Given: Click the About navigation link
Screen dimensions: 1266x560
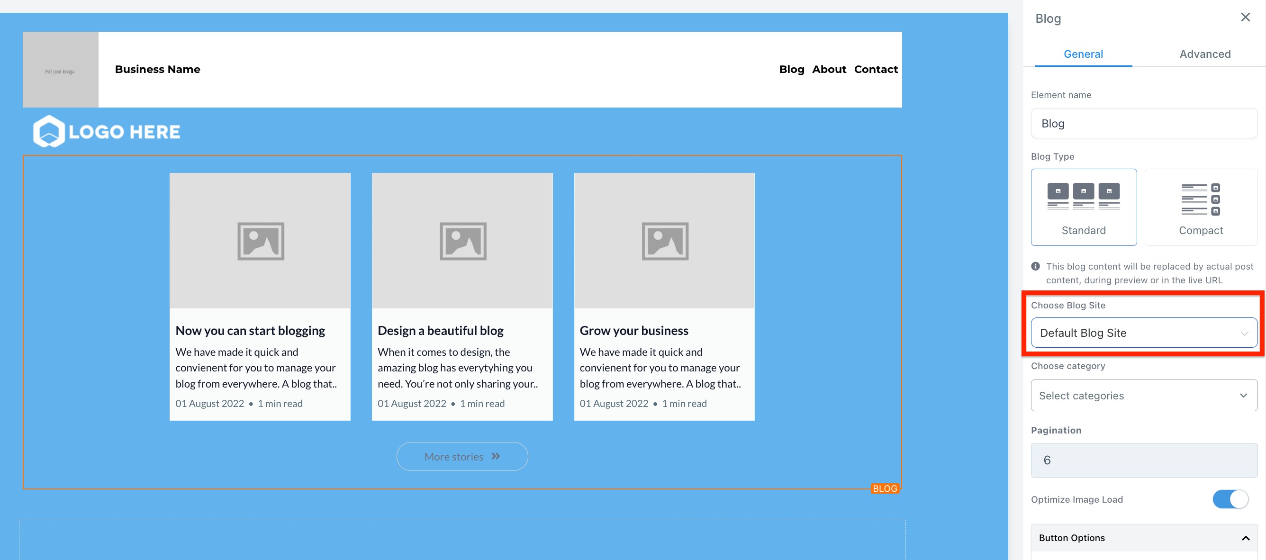Looking at the screenshot, I should click(829, 69).
